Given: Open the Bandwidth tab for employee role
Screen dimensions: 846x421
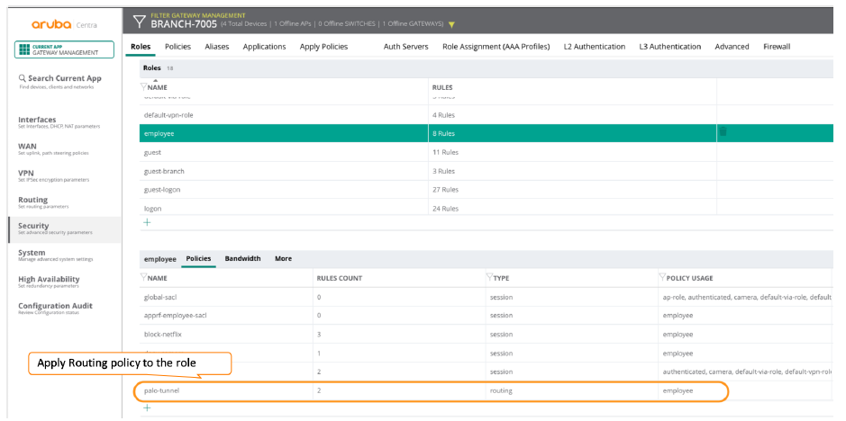Looking at the screenshot, I should click(x=242, y=259).
